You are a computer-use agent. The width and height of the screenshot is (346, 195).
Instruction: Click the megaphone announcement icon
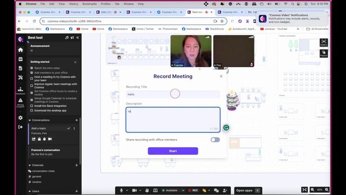pyautogui.click(x=72, y=37)
